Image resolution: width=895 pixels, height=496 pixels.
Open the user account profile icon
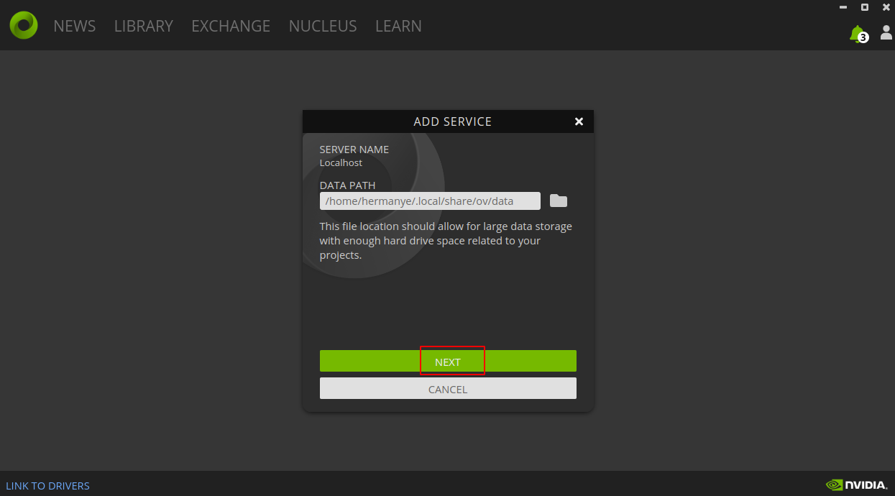pos(886,32)
